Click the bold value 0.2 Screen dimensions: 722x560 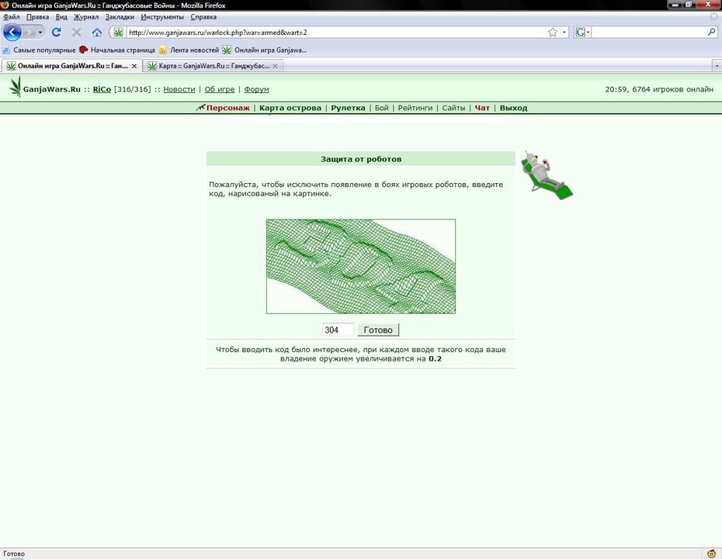point(435,358)
